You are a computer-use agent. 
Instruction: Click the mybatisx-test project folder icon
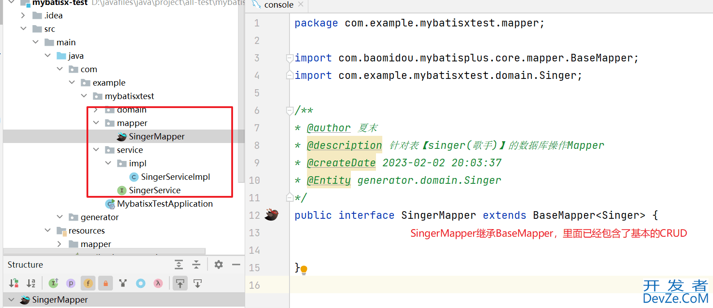[x=25, y=3]
